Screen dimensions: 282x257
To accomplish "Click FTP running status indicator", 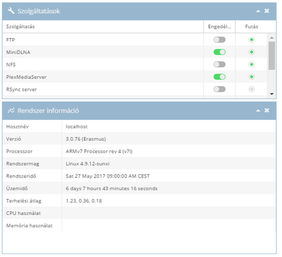I will [251, 40].
